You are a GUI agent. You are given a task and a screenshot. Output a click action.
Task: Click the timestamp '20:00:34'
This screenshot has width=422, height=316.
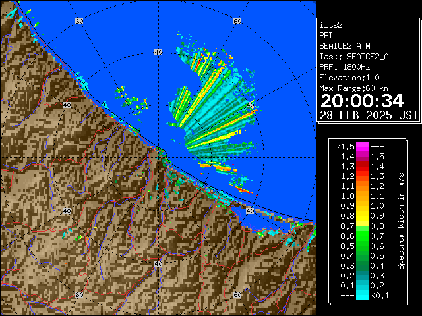coord(362,101)
